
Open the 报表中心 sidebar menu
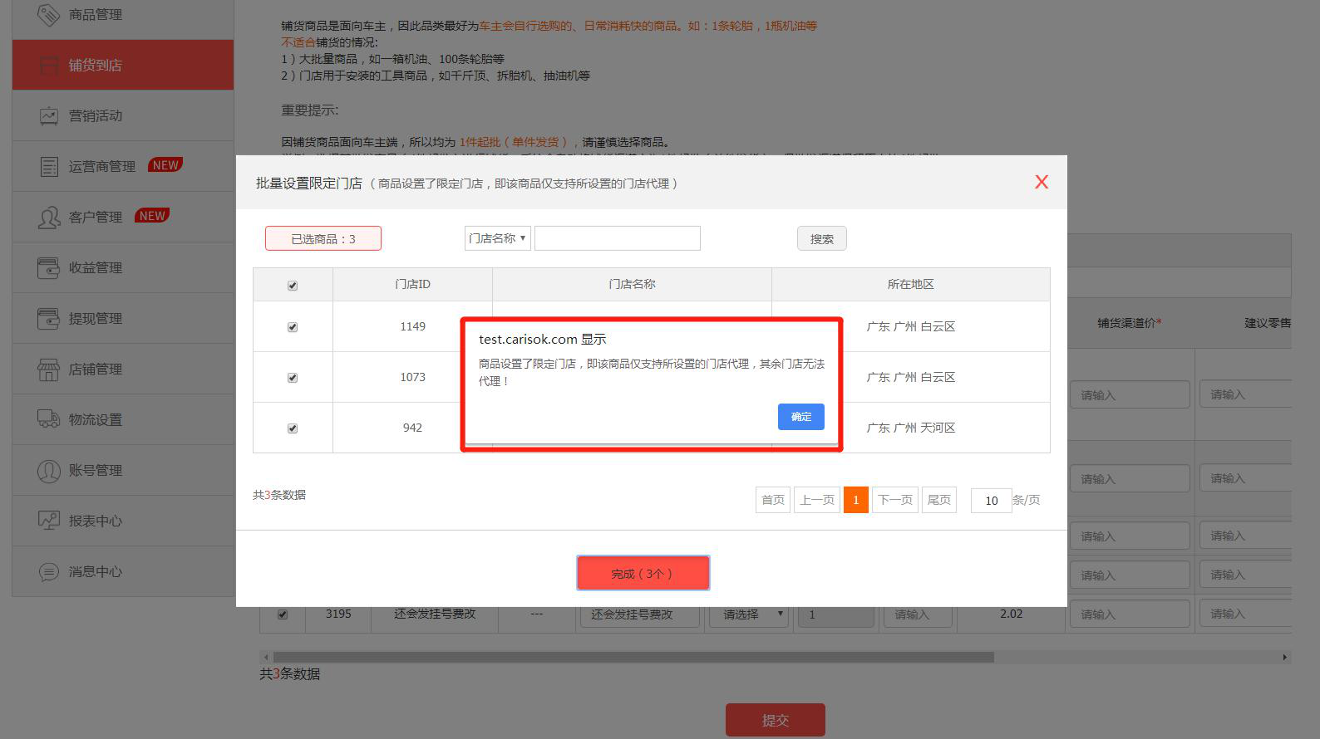point(96,521)
